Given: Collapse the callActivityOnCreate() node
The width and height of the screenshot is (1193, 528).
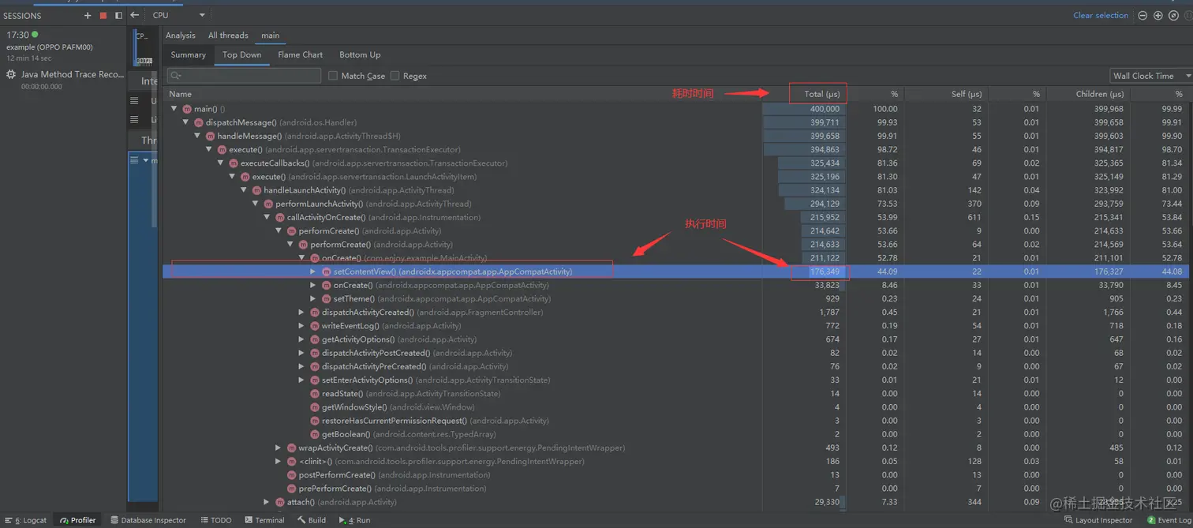Looking at the screenshot, I should tap(267, 217).
